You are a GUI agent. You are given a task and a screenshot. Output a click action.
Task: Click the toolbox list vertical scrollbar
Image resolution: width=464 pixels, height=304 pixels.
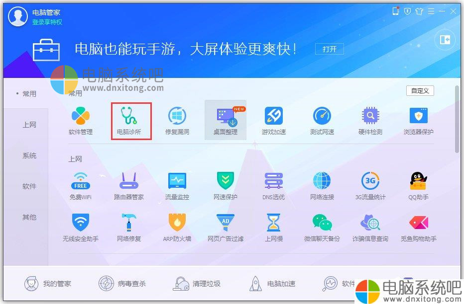click(x=457, y=120)
